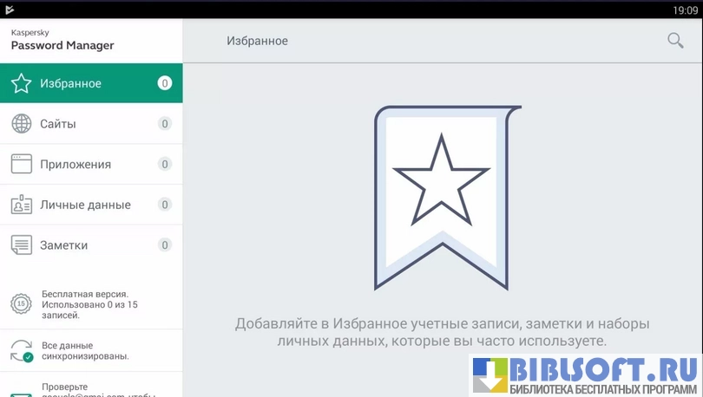Click the note icon beside Заметки

pyautogui.click(x=22, y=245)
